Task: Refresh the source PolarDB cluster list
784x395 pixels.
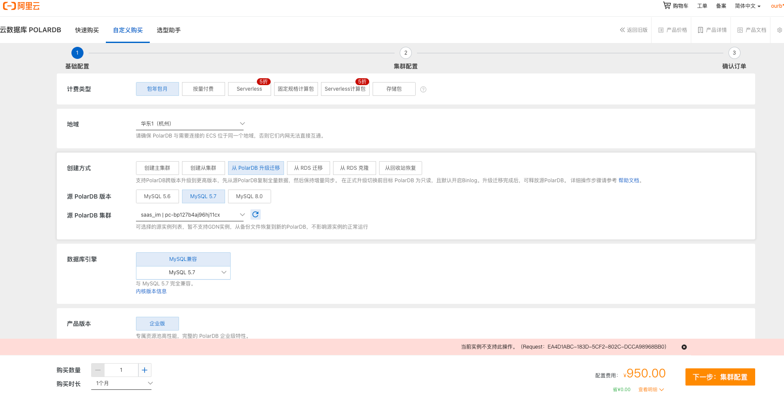Action: [256, 214]
